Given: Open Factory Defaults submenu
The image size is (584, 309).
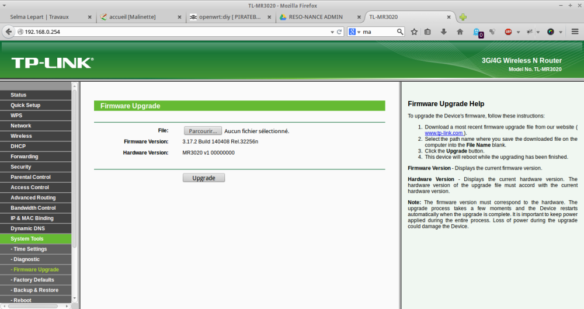Looking at the screenshot, I should tap(36, 280).
